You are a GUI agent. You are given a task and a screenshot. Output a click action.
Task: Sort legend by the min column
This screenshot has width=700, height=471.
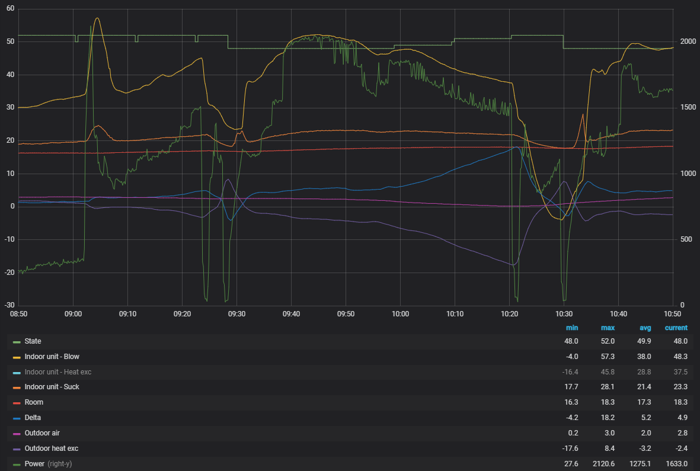(571, 328)
